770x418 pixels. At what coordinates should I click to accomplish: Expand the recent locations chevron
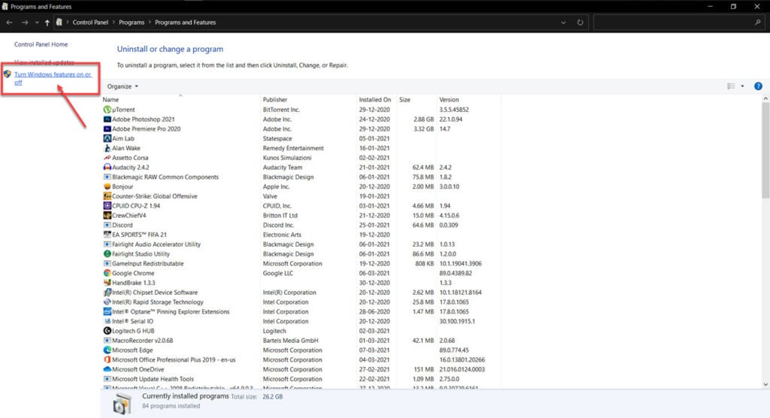[x=36, y=23]
